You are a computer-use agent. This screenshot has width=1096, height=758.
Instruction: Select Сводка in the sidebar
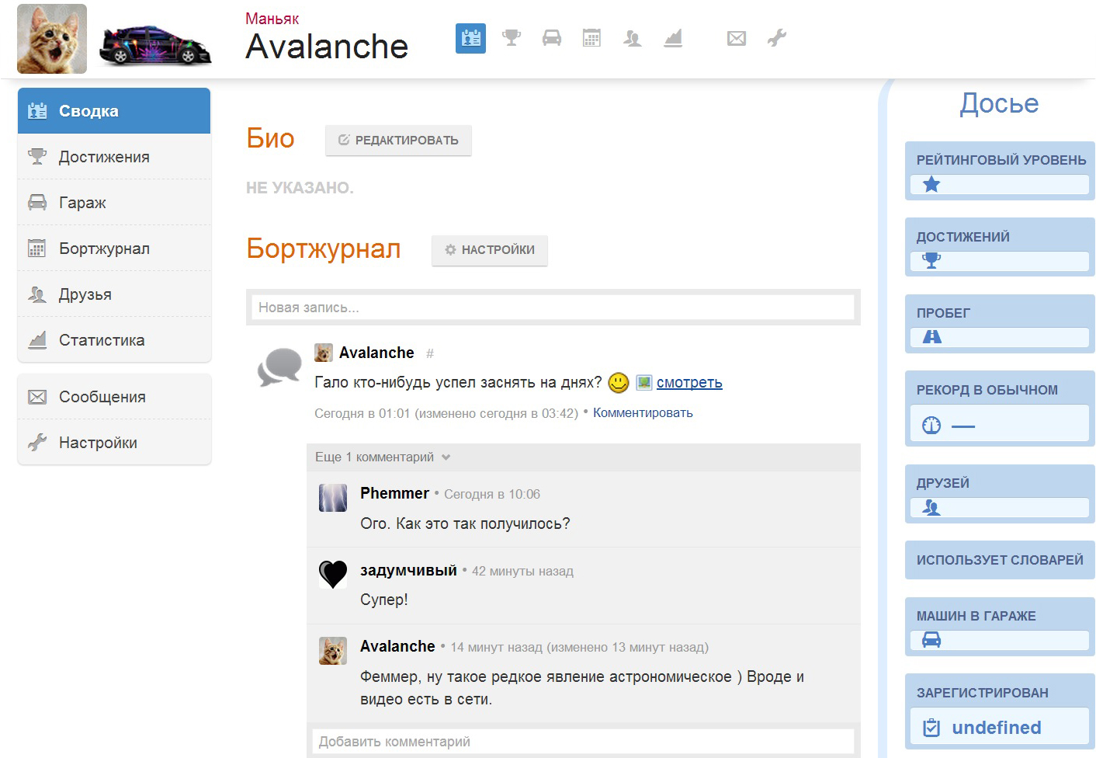(x=114, y=111)
